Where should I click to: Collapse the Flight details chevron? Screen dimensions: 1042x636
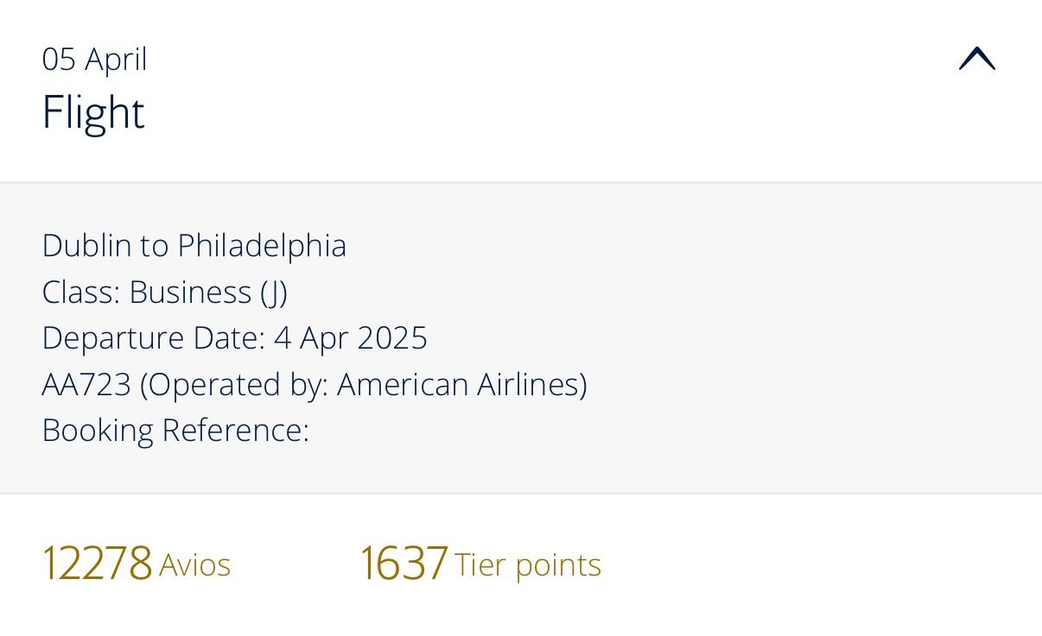click(976, 60)
